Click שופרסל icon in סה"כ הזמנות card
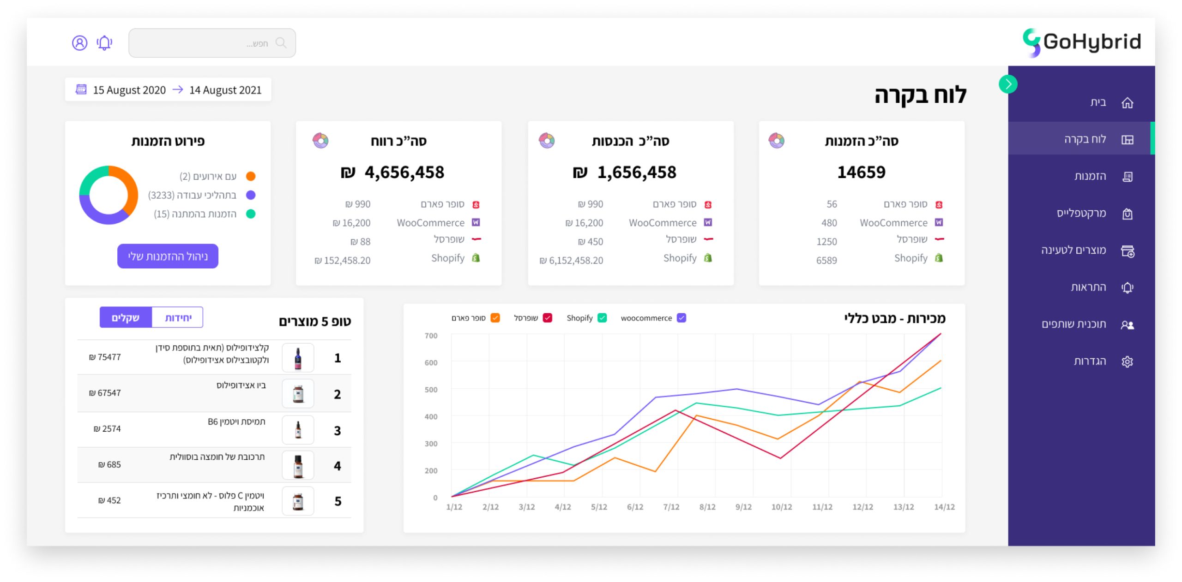 click(x=939, y=239)
